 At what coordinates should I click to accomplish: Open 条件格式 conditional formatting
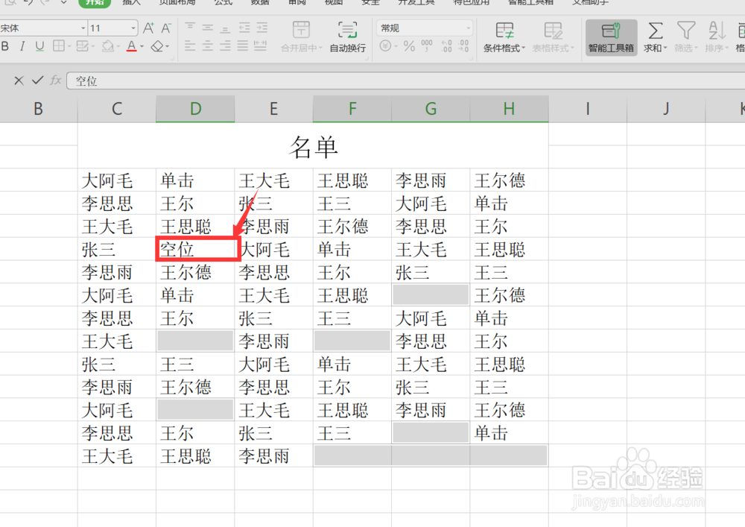tap(504, 37)
